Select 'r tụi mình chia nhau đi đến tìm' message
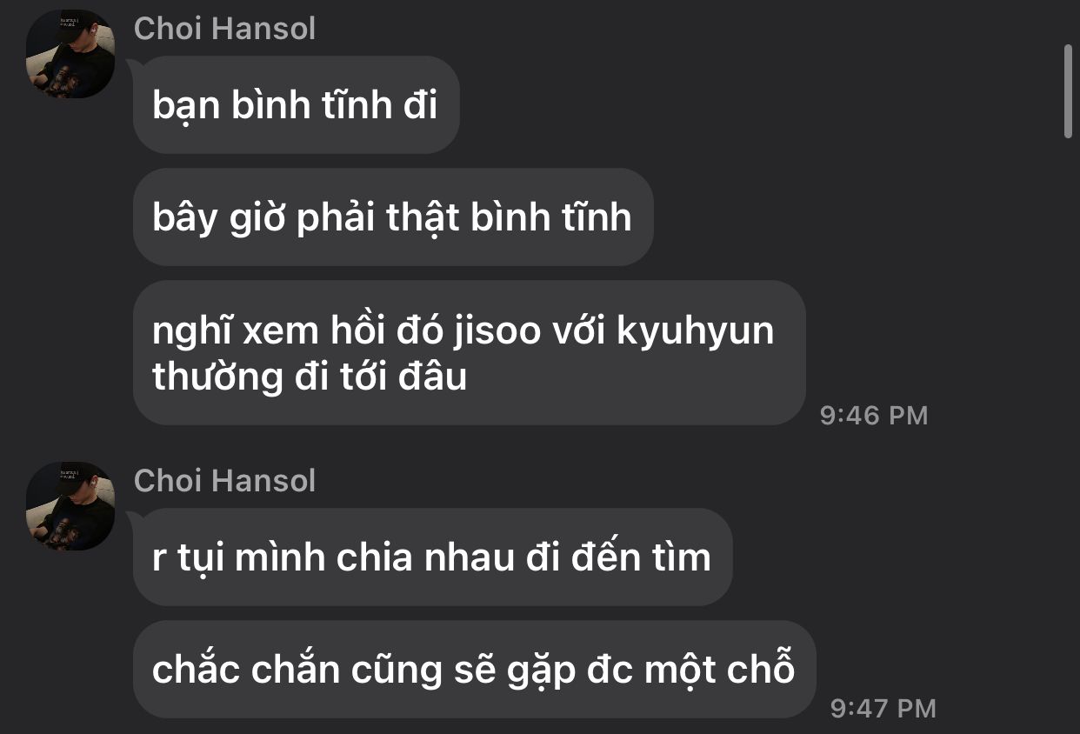The height and width of the screenshot is (734, 1080). [433, 557]
